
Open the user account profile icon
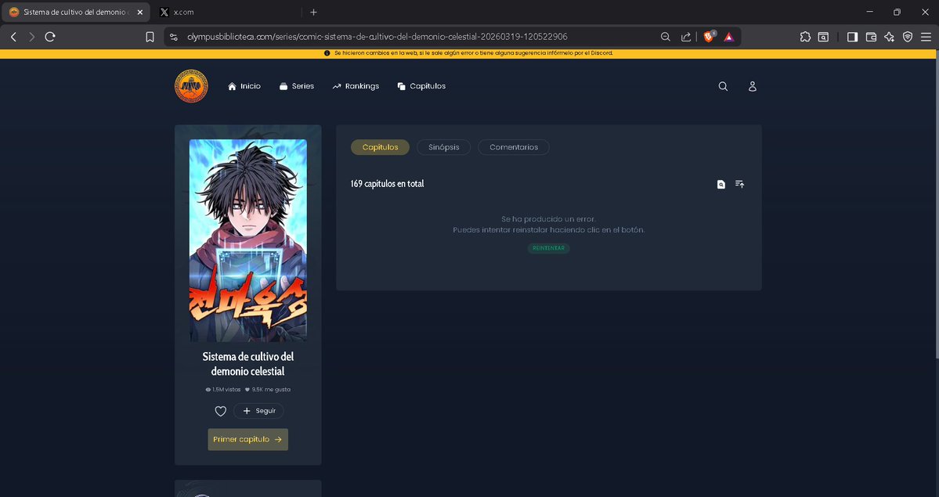[x=752, y=86]
